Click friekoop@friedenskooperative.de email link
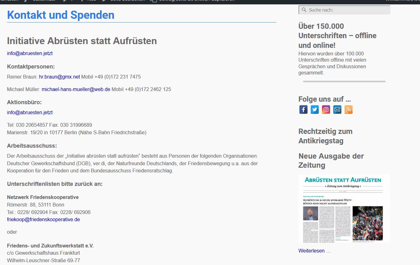This screenshot has width=420, height=265. click(x=43, y=219)
